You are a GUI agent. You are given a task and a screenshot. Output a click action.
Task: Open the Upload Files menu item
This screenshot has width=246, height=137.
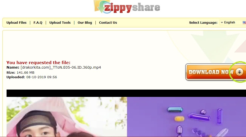click(x=16, y=23)
